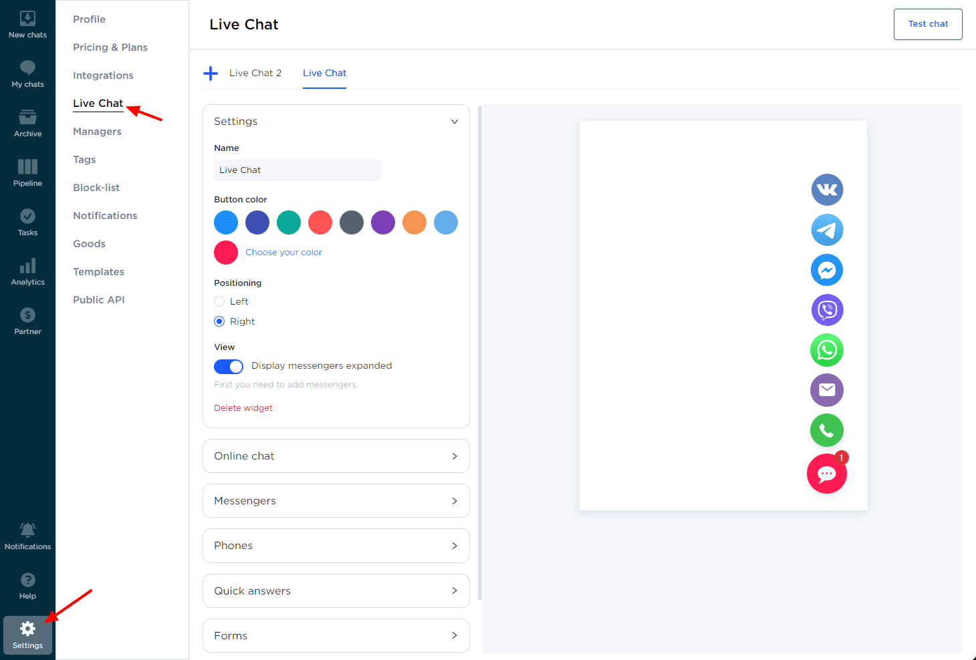
Task: Click the WhatsApp messenger icon
Action: coord(827,350)
